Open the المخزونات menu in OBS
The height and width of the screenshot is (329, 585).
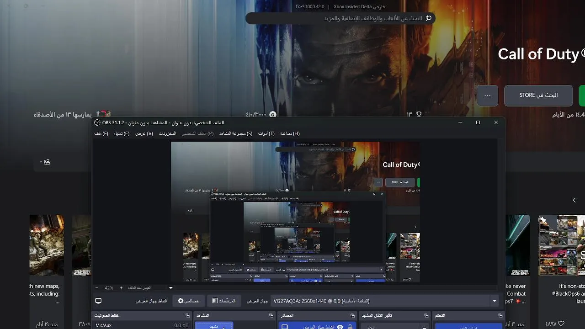167,133
